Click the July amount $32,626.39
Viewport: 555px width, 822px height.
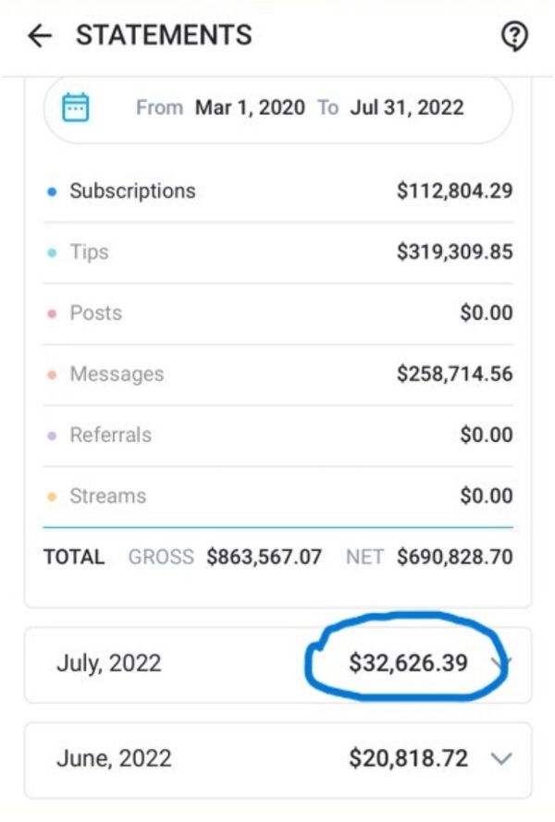point(408,663)
